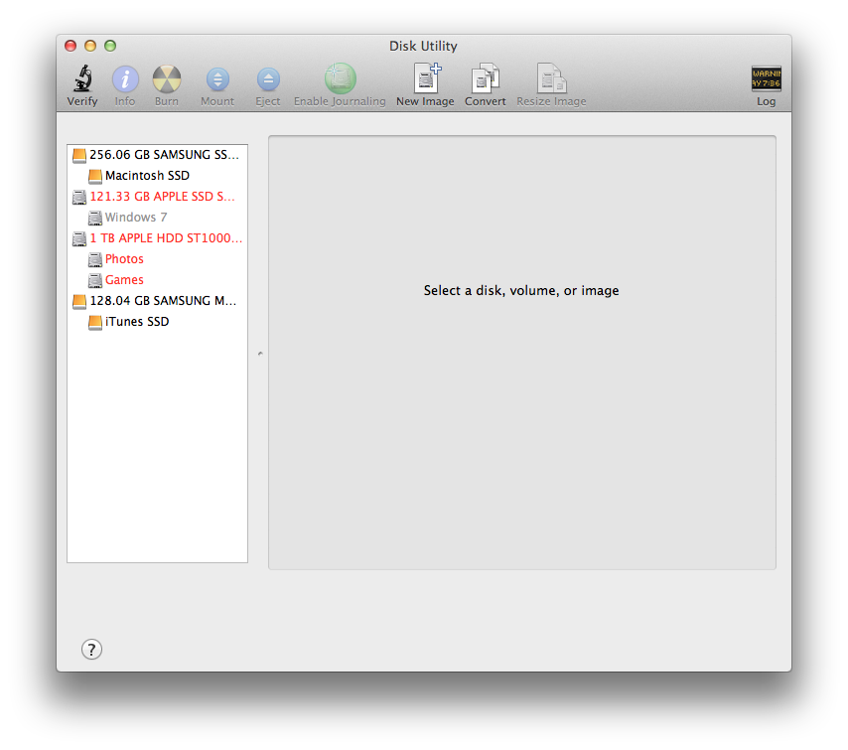
Task: Select the Games volume
Action: pyautogui.click(x=157, y=280)
